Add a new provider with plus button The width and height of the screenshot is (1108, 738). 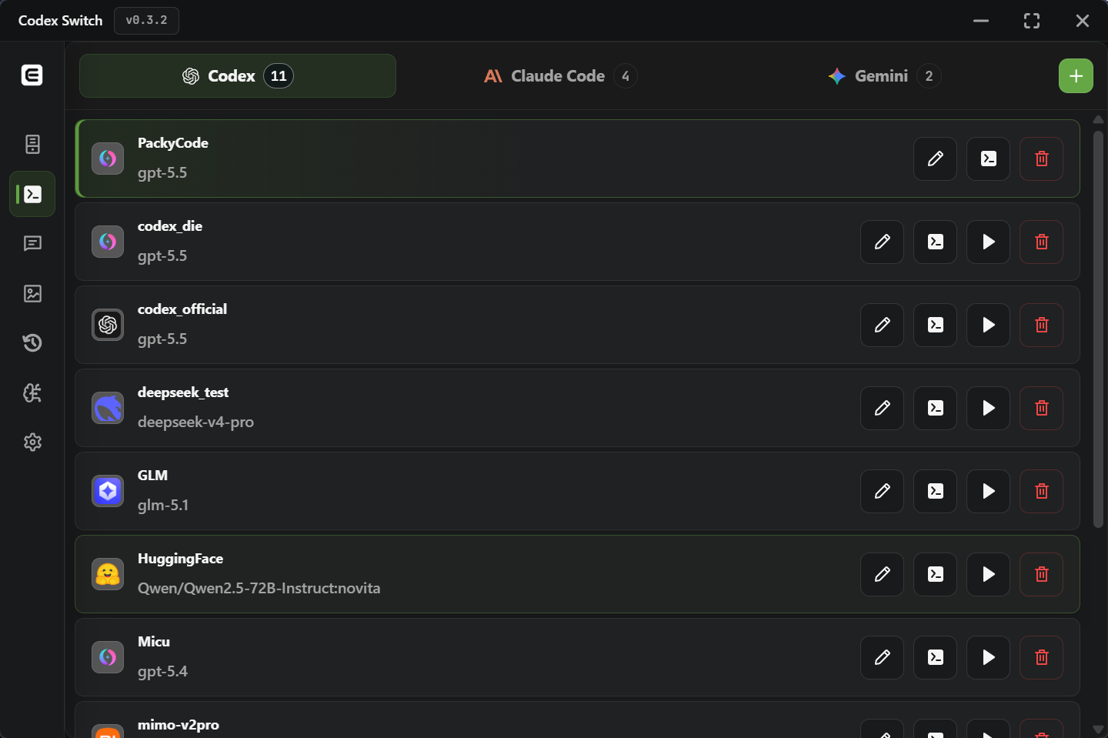[1076, 75]
